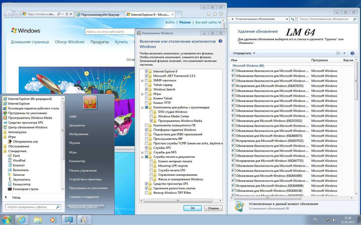Click help icon in Windows Components dialog
This screenshot has height=225, width=361.
coord(220,41)
